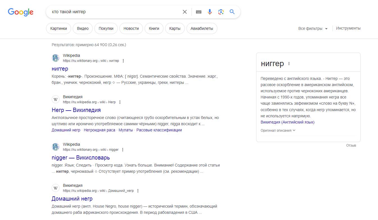Open the 'Негр — Википедия' result
The width and height of the screenshot is (378, 220).
click(76, 110)
